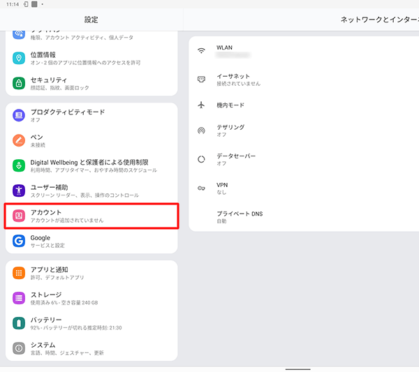Viewport: 419px width, 372px height.
Task: Tap the status bar screen rotation icon
Action: [26, 4]
